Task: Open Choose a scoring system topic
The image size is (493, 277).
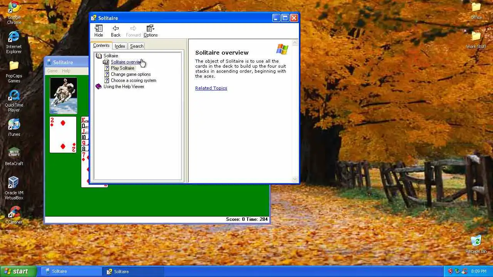Action: click(x=133, y=80)
